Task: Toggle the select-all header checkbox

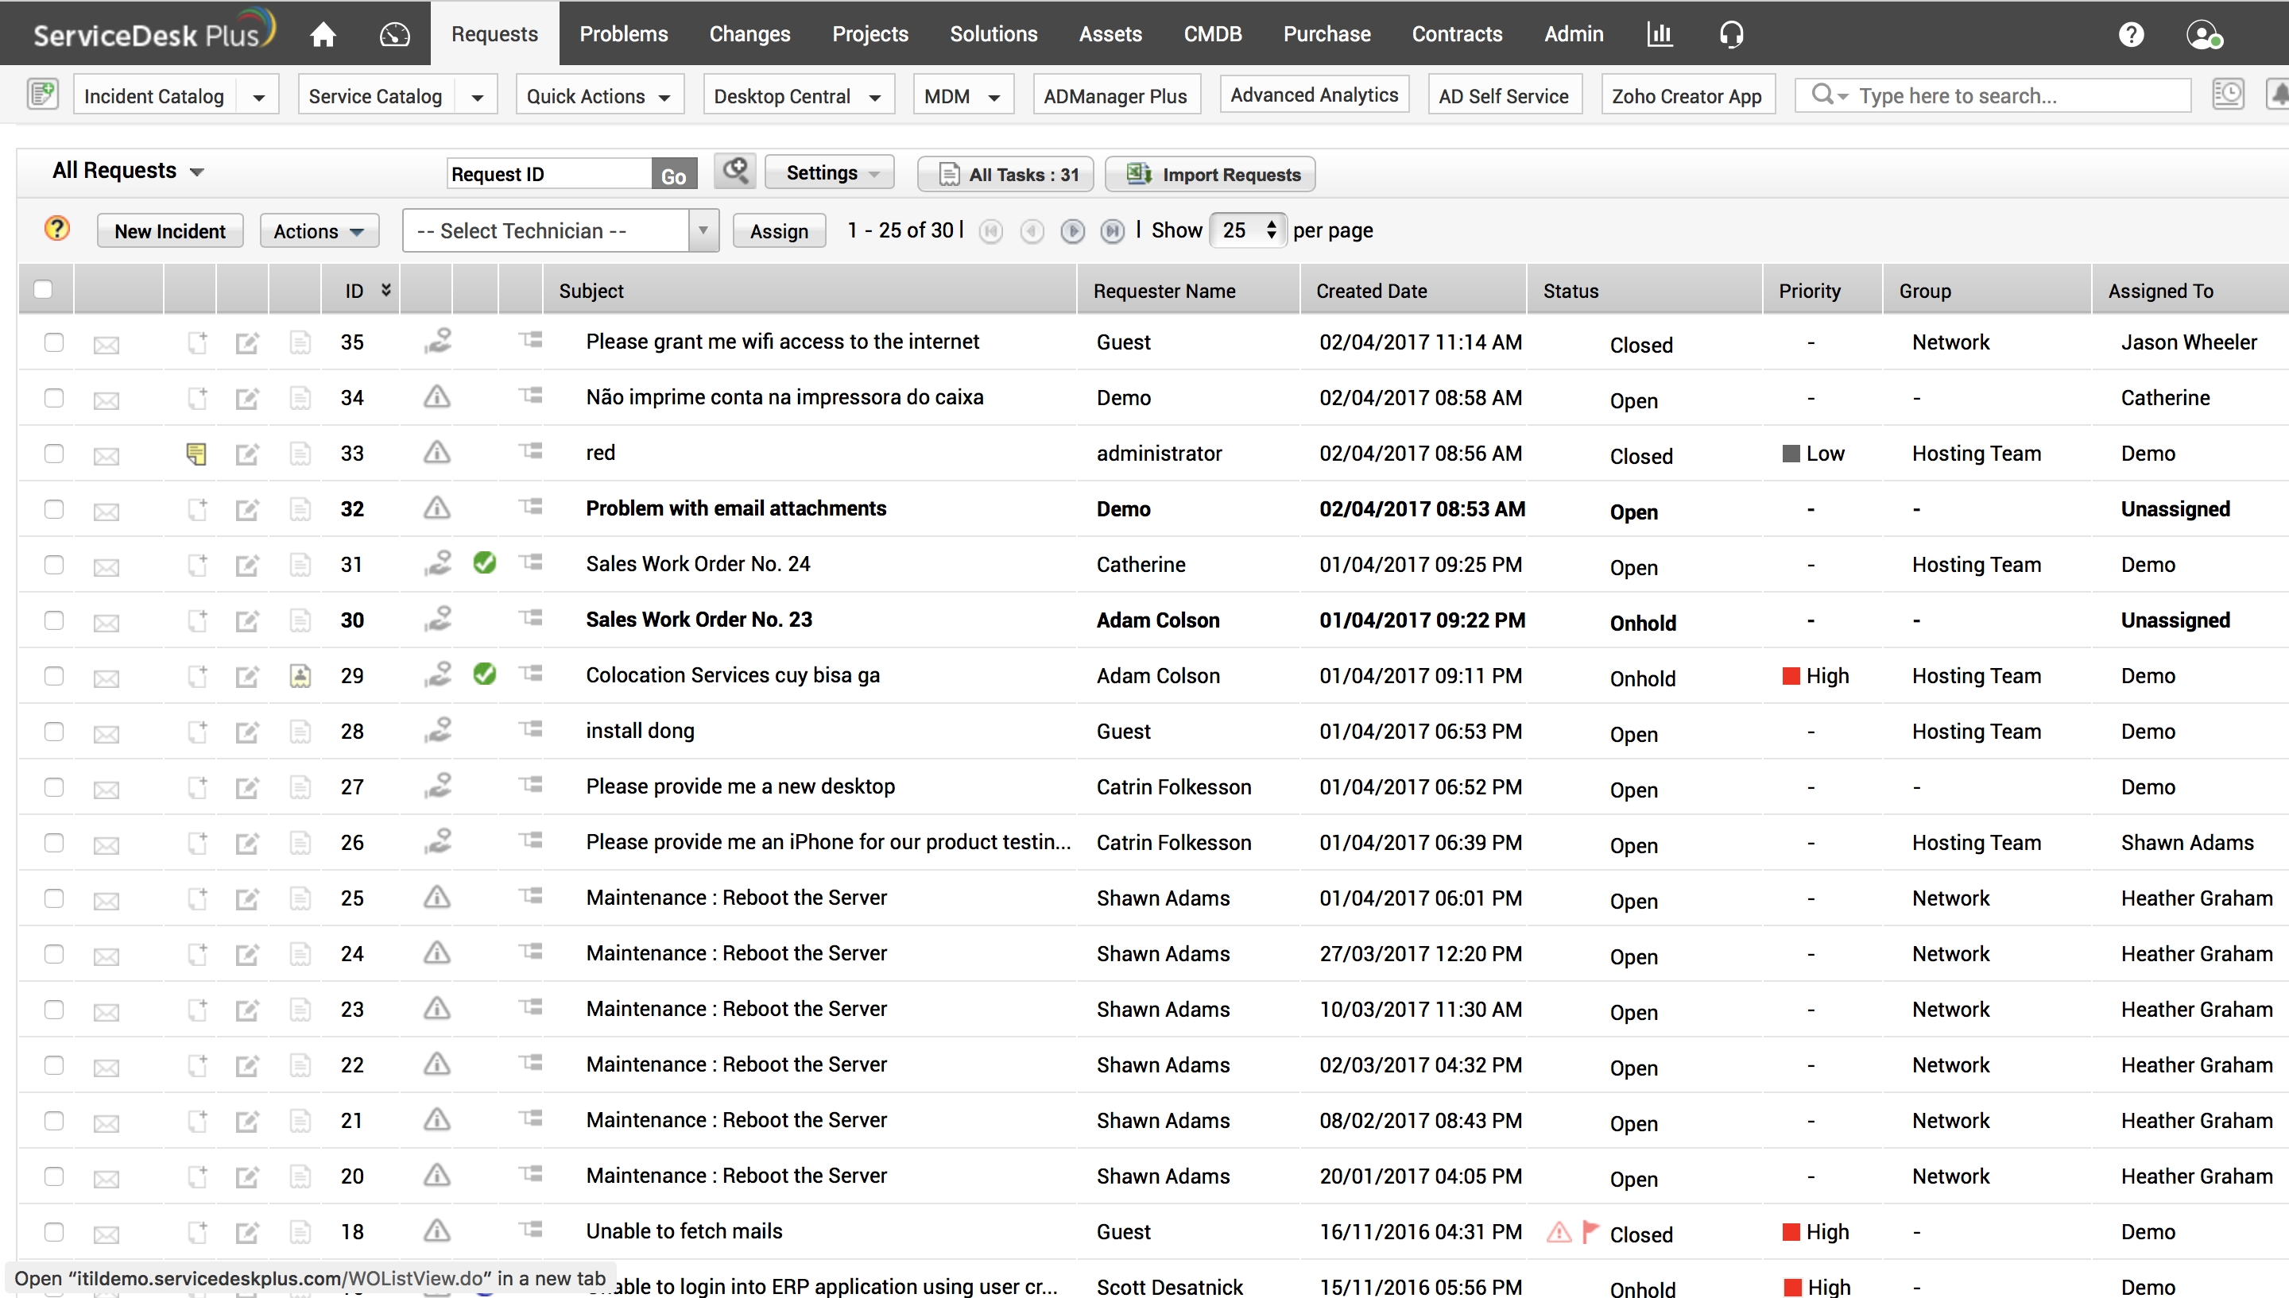Action: [x=43, y=290]
